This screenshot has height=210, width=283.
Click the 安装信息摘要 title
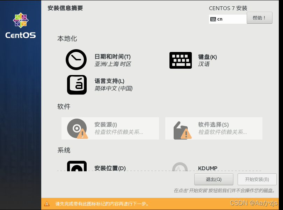(x=65, y=8)
